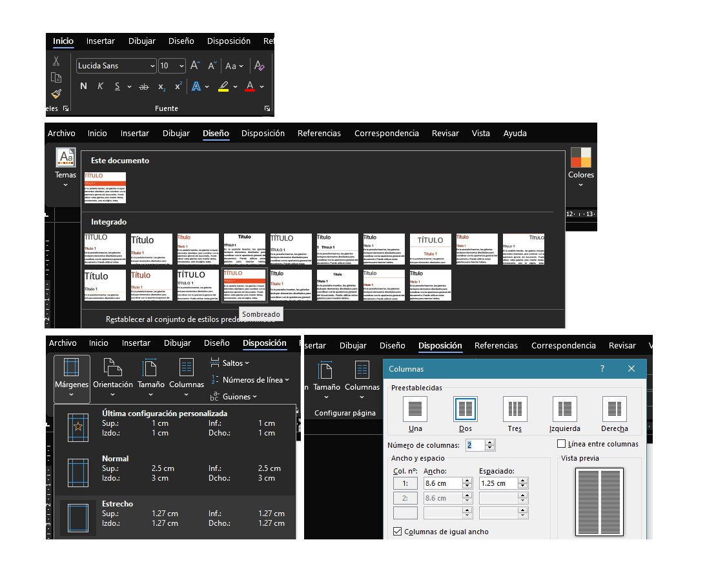Expand Números de línea dropdown
Viewport: 707px width, 571px height.
pyautogui.click(x=251, y=380)
